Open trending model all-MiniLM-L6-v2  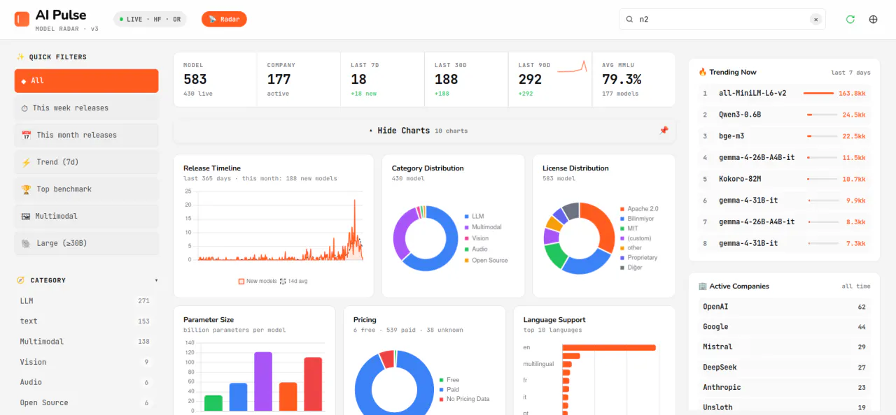point(784,93)
